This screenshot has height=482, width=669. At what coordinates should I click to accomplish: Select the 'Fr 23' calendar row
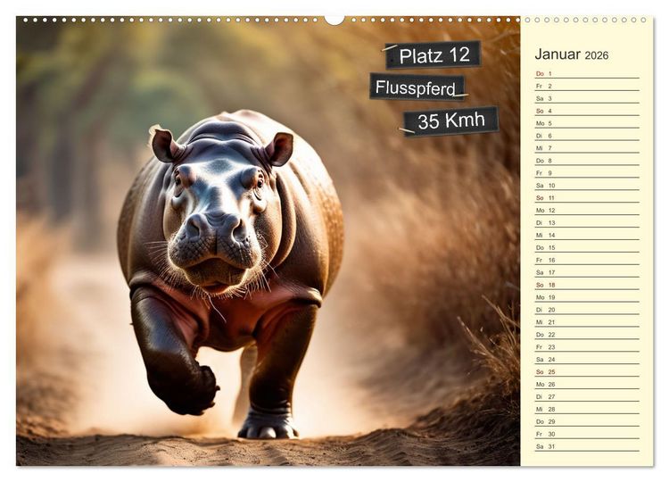click(x=587, y=346)
